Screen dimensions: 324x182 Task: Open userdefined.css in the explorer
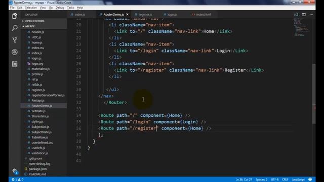[42, 143]
